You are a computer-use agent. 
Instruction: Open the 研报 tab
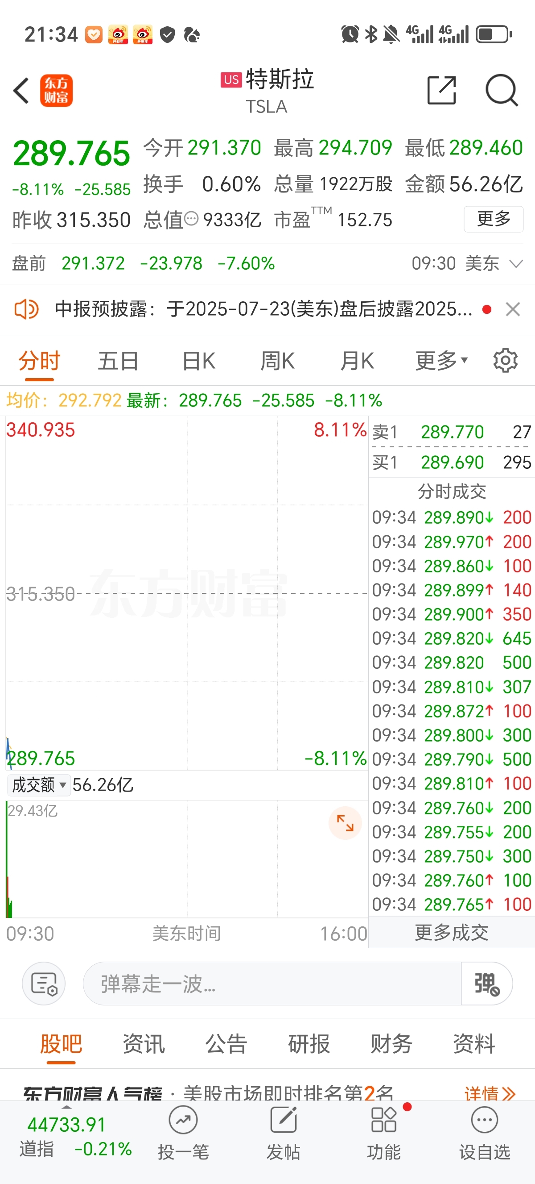[309, 1044]
